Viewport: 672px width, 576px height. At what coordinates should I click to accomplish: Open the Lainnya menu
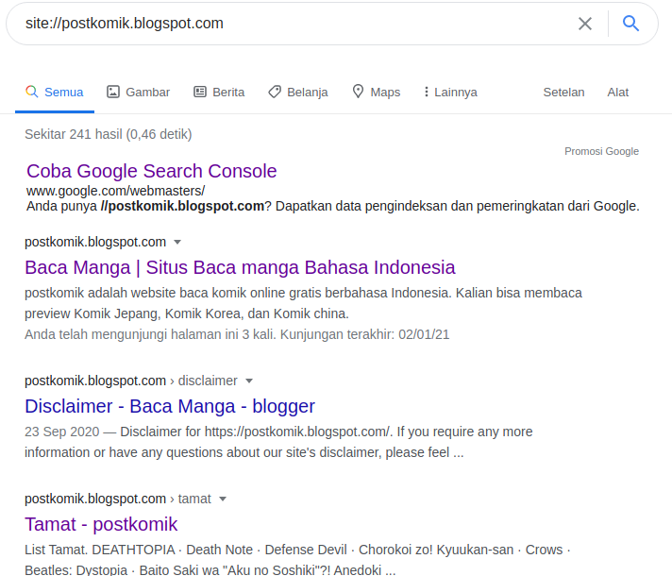pyautogui.click(x=450, y=93)
